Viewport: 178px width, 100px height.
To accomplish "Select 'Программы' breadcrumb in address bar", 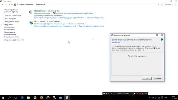I will 41,4.
